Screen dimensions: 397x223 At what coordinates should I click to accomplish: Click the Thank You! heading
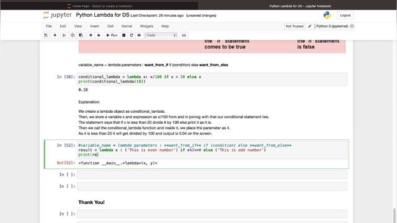click(91, 203)
